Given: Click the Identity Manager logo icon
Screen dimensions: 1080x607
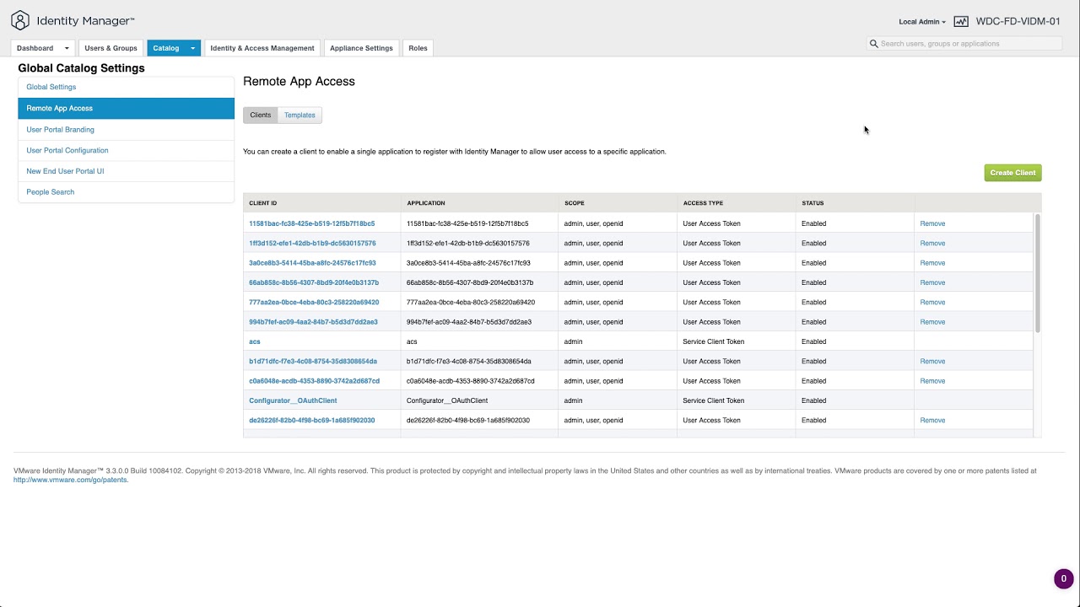Looking at the screenshot, I should 20,21.
